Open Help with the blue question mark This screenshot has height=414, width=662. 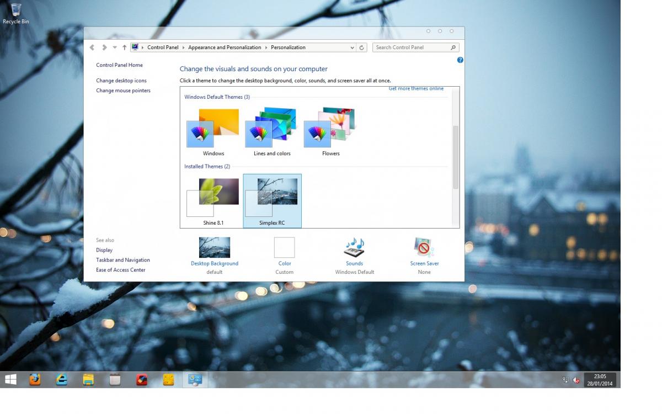[x=460, y=60]
